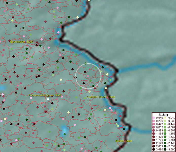Click the legend swatch for 0.442
This screenshot has height=152, width=176.
154,124
